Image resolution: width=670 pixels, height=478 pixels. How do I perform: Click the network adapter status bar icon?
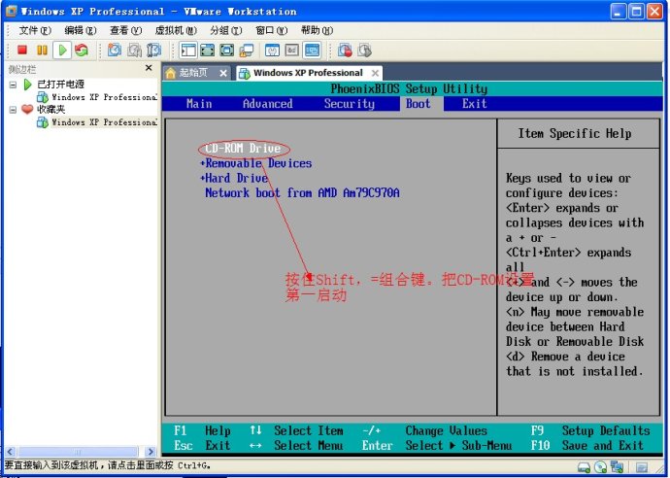(617, 466)
